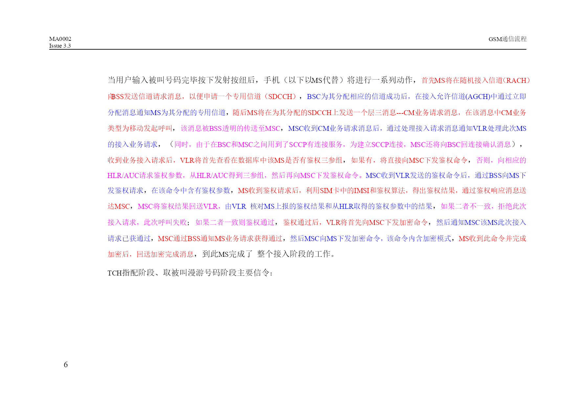Click the red text VLR将首先向MSC下发加密命令

coord(377,222)
